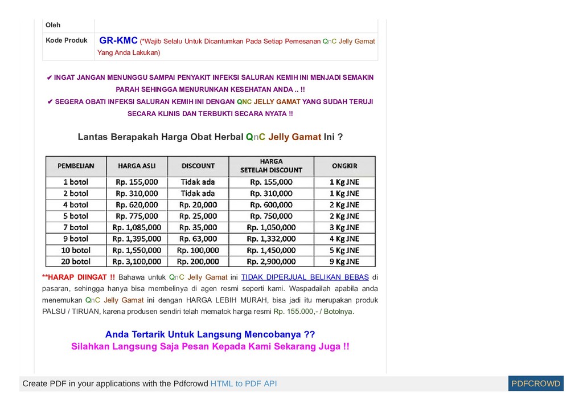Click the Rp. 200,000 discount cell
The image size is (583, 413).
[198, 261]
